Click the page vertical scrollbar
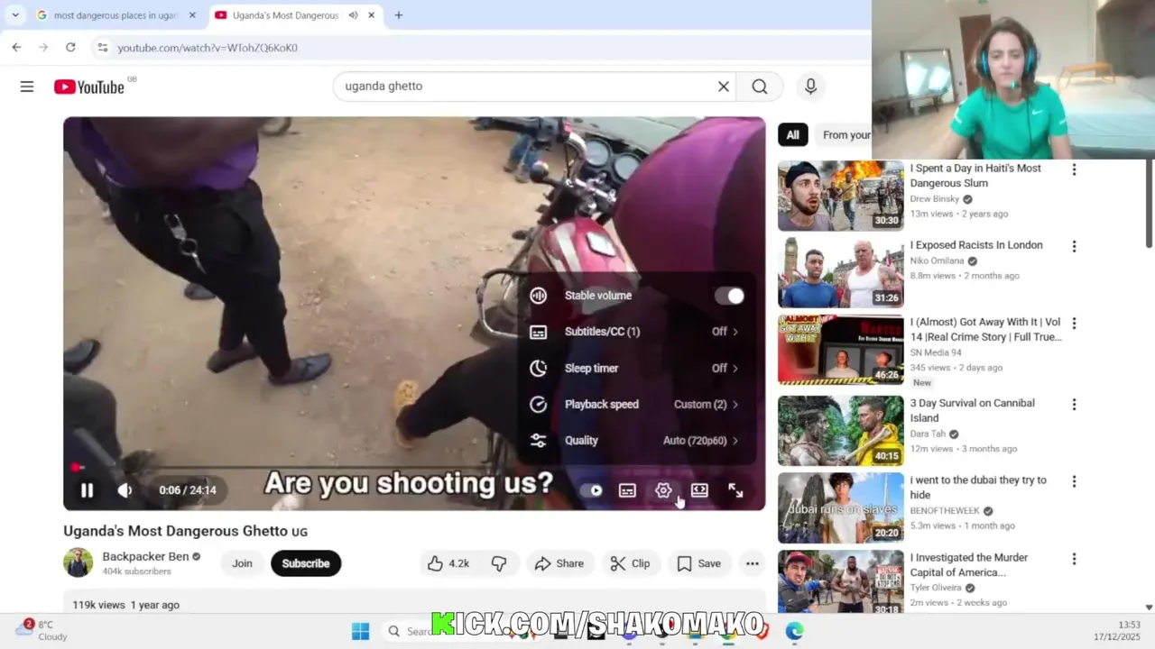 (1149, 203)
